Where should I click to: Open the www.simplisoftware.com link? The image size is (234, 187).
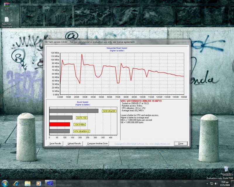click(160, 144)
